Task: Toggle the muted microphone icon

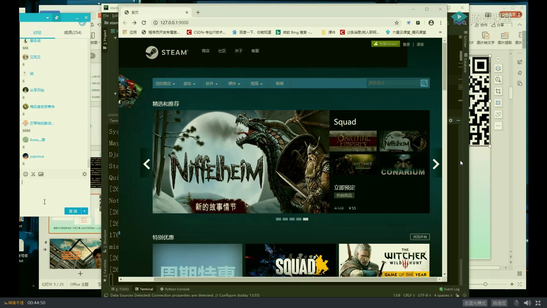Action: coord(516,303)
